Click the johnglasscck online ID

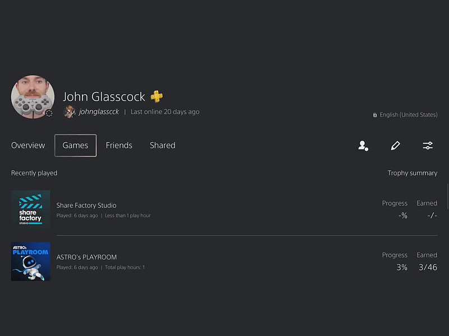tap(99, 111)
